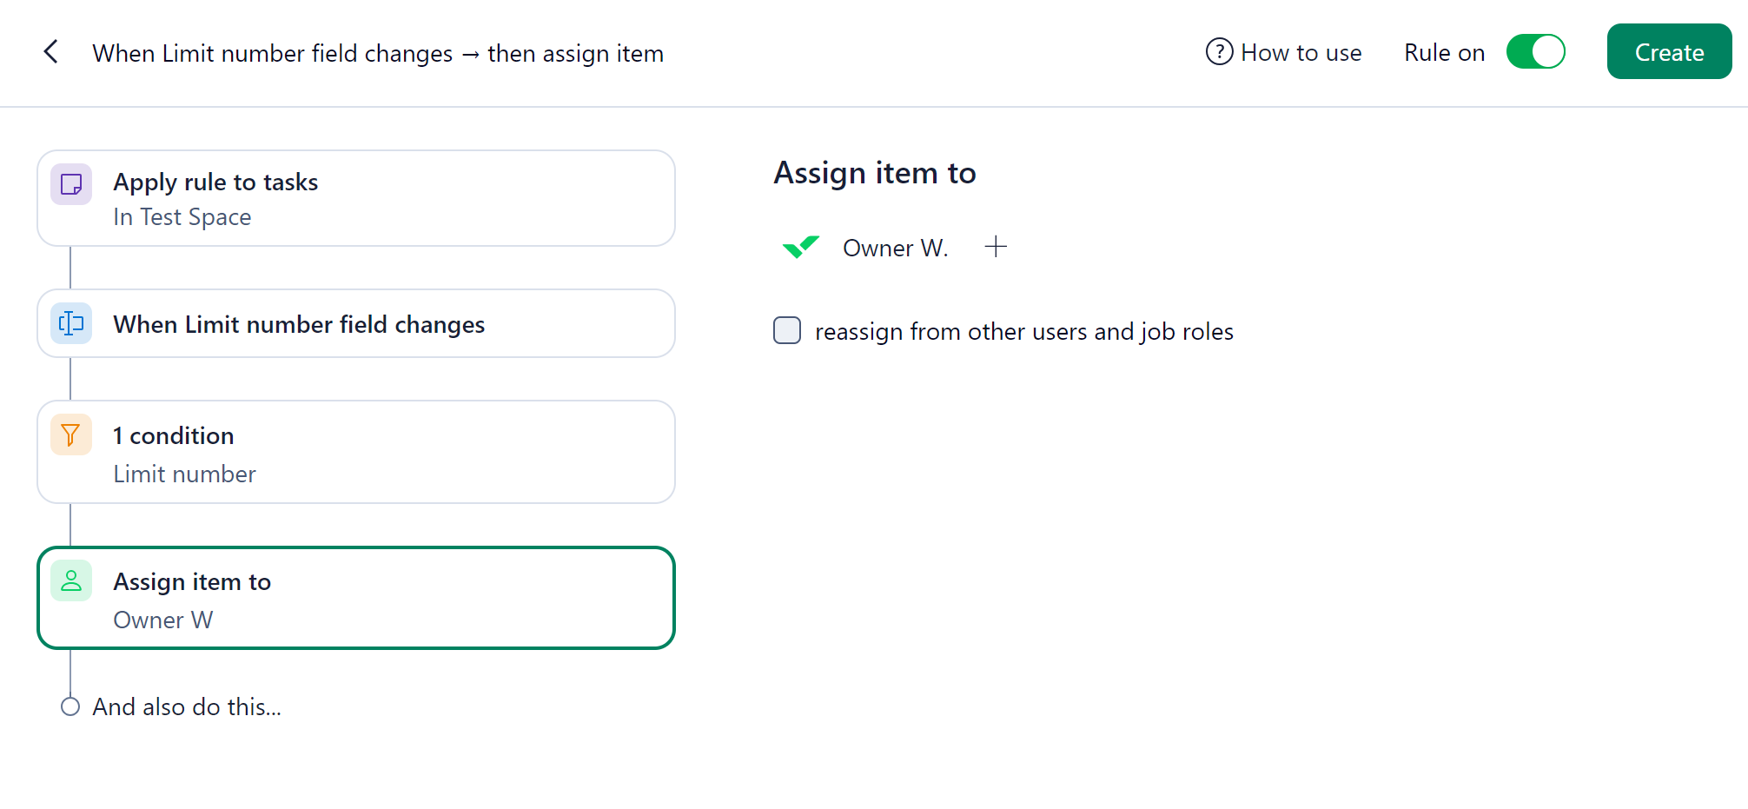
Task: Select the When Limit number field changes step
Action: (356, 323)
